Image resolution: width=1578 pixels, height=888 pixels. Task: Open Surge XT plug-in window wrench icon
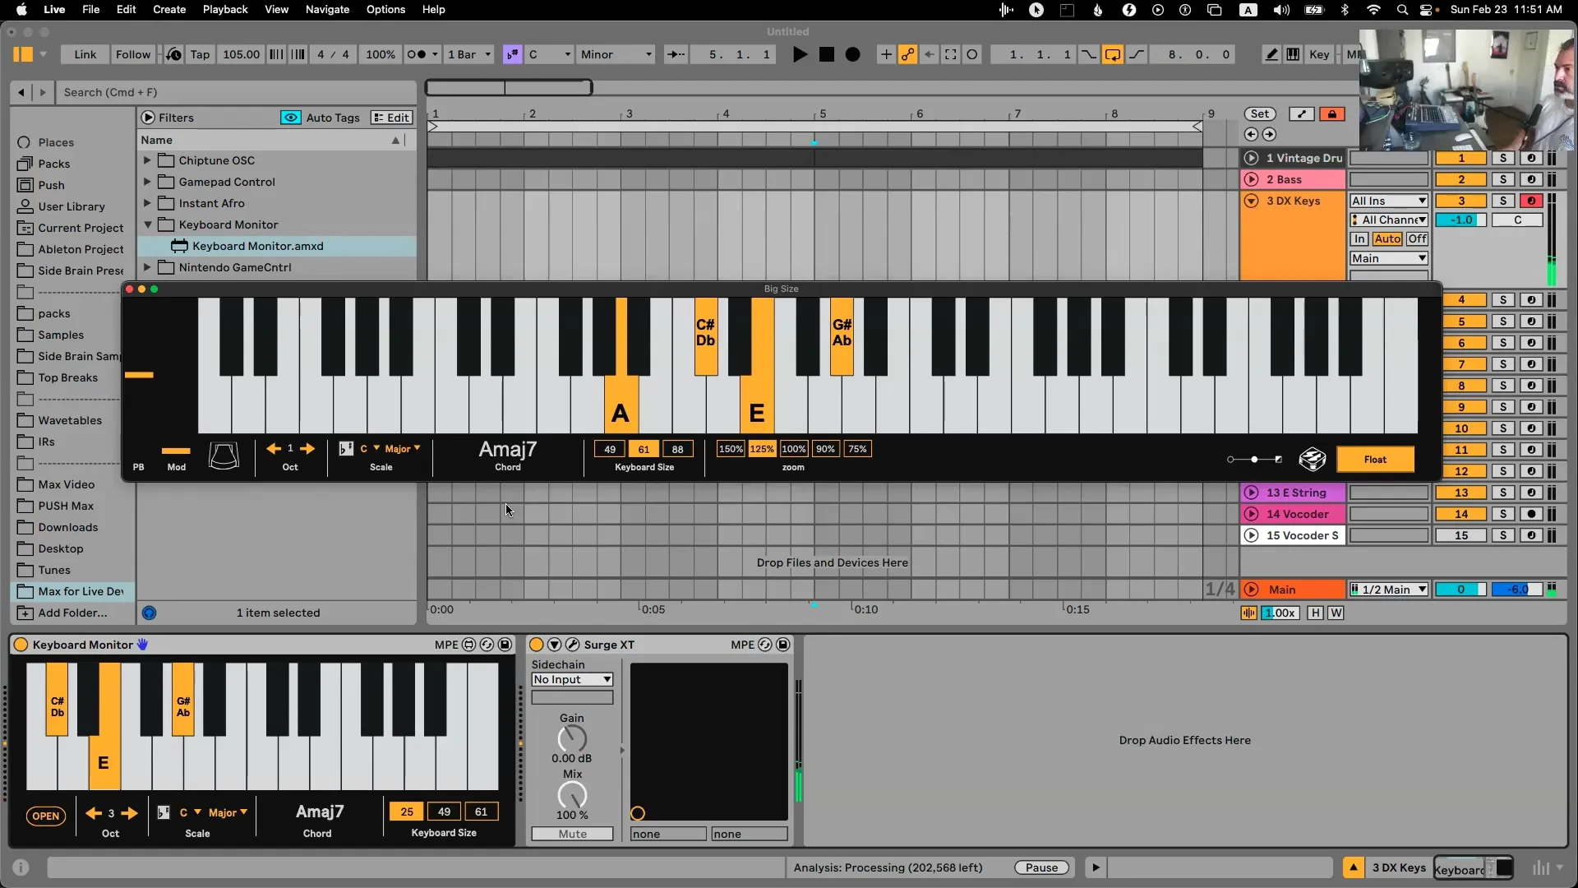[573, 645]
